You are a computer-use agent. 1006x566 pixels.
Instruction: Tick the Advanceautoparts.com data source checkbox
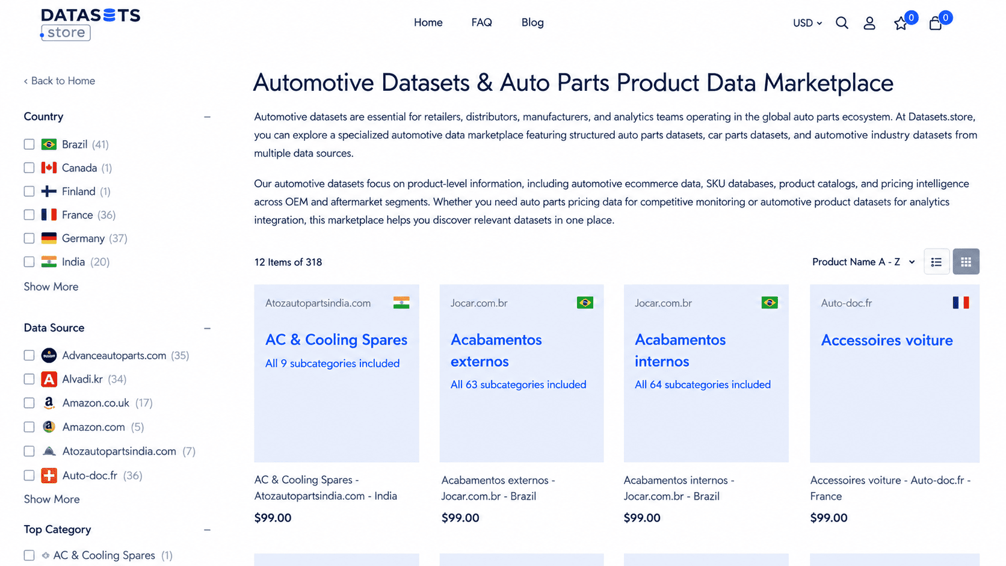click(x=29, y=355)
